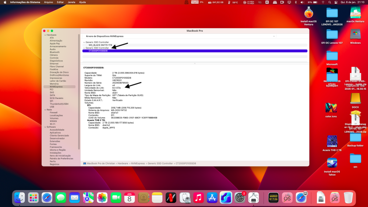This screenshot has height=207, width=368.
Task: Collapse the Hardware section in sidebar
Action: (x=45, y=35)
